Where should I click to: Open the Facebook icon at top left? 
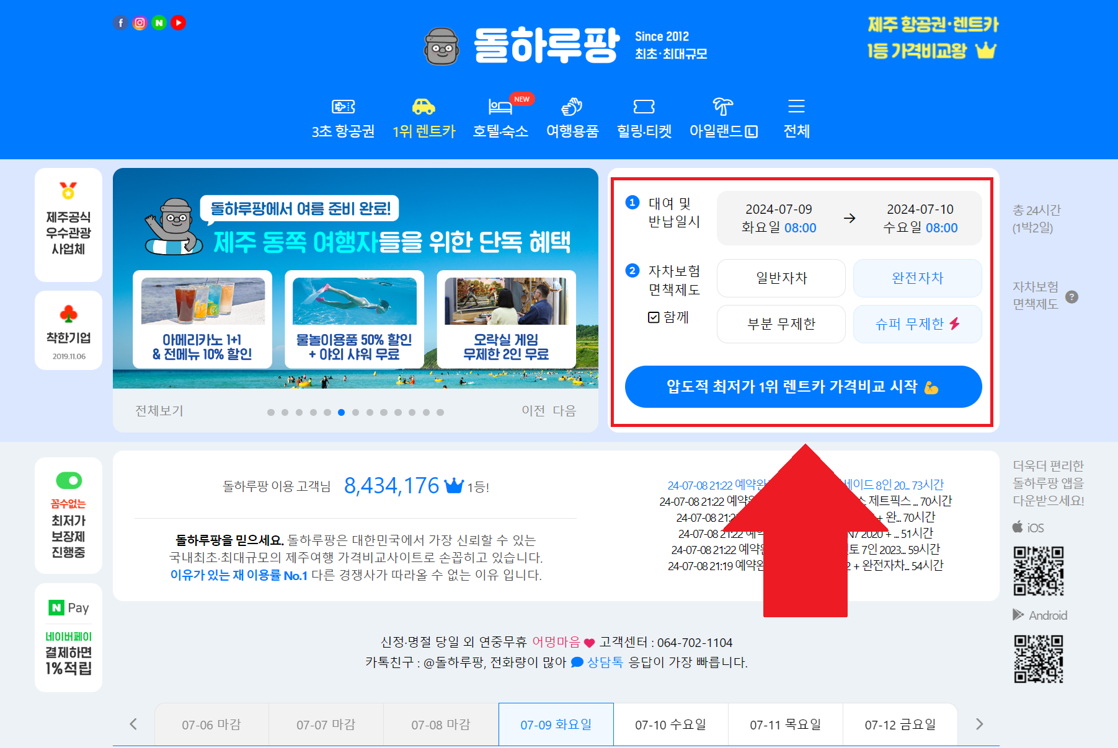coord(121,22)
